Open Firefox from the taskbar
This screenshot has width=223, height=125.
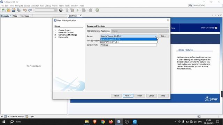pos(111,122)
